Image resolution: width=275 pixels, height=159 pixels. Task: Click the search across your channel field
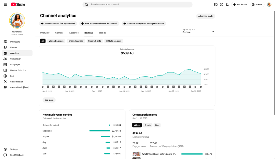(137, 5)
